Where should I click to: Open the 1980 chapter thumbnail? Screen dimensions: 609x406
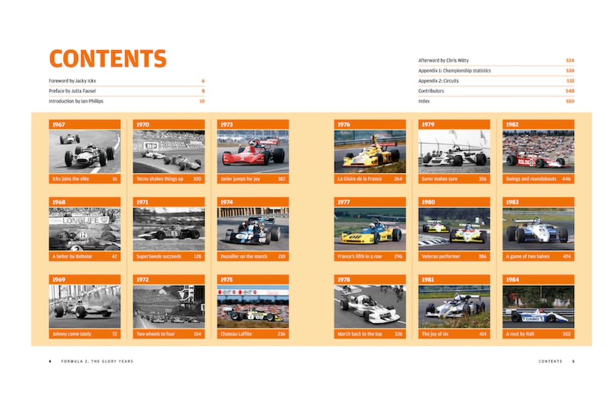tap(454, 229)
